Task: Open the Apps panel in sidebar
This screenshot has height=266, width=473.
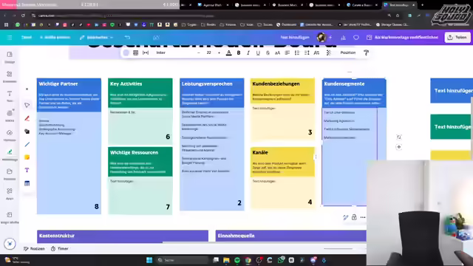Action: [10, 194]
